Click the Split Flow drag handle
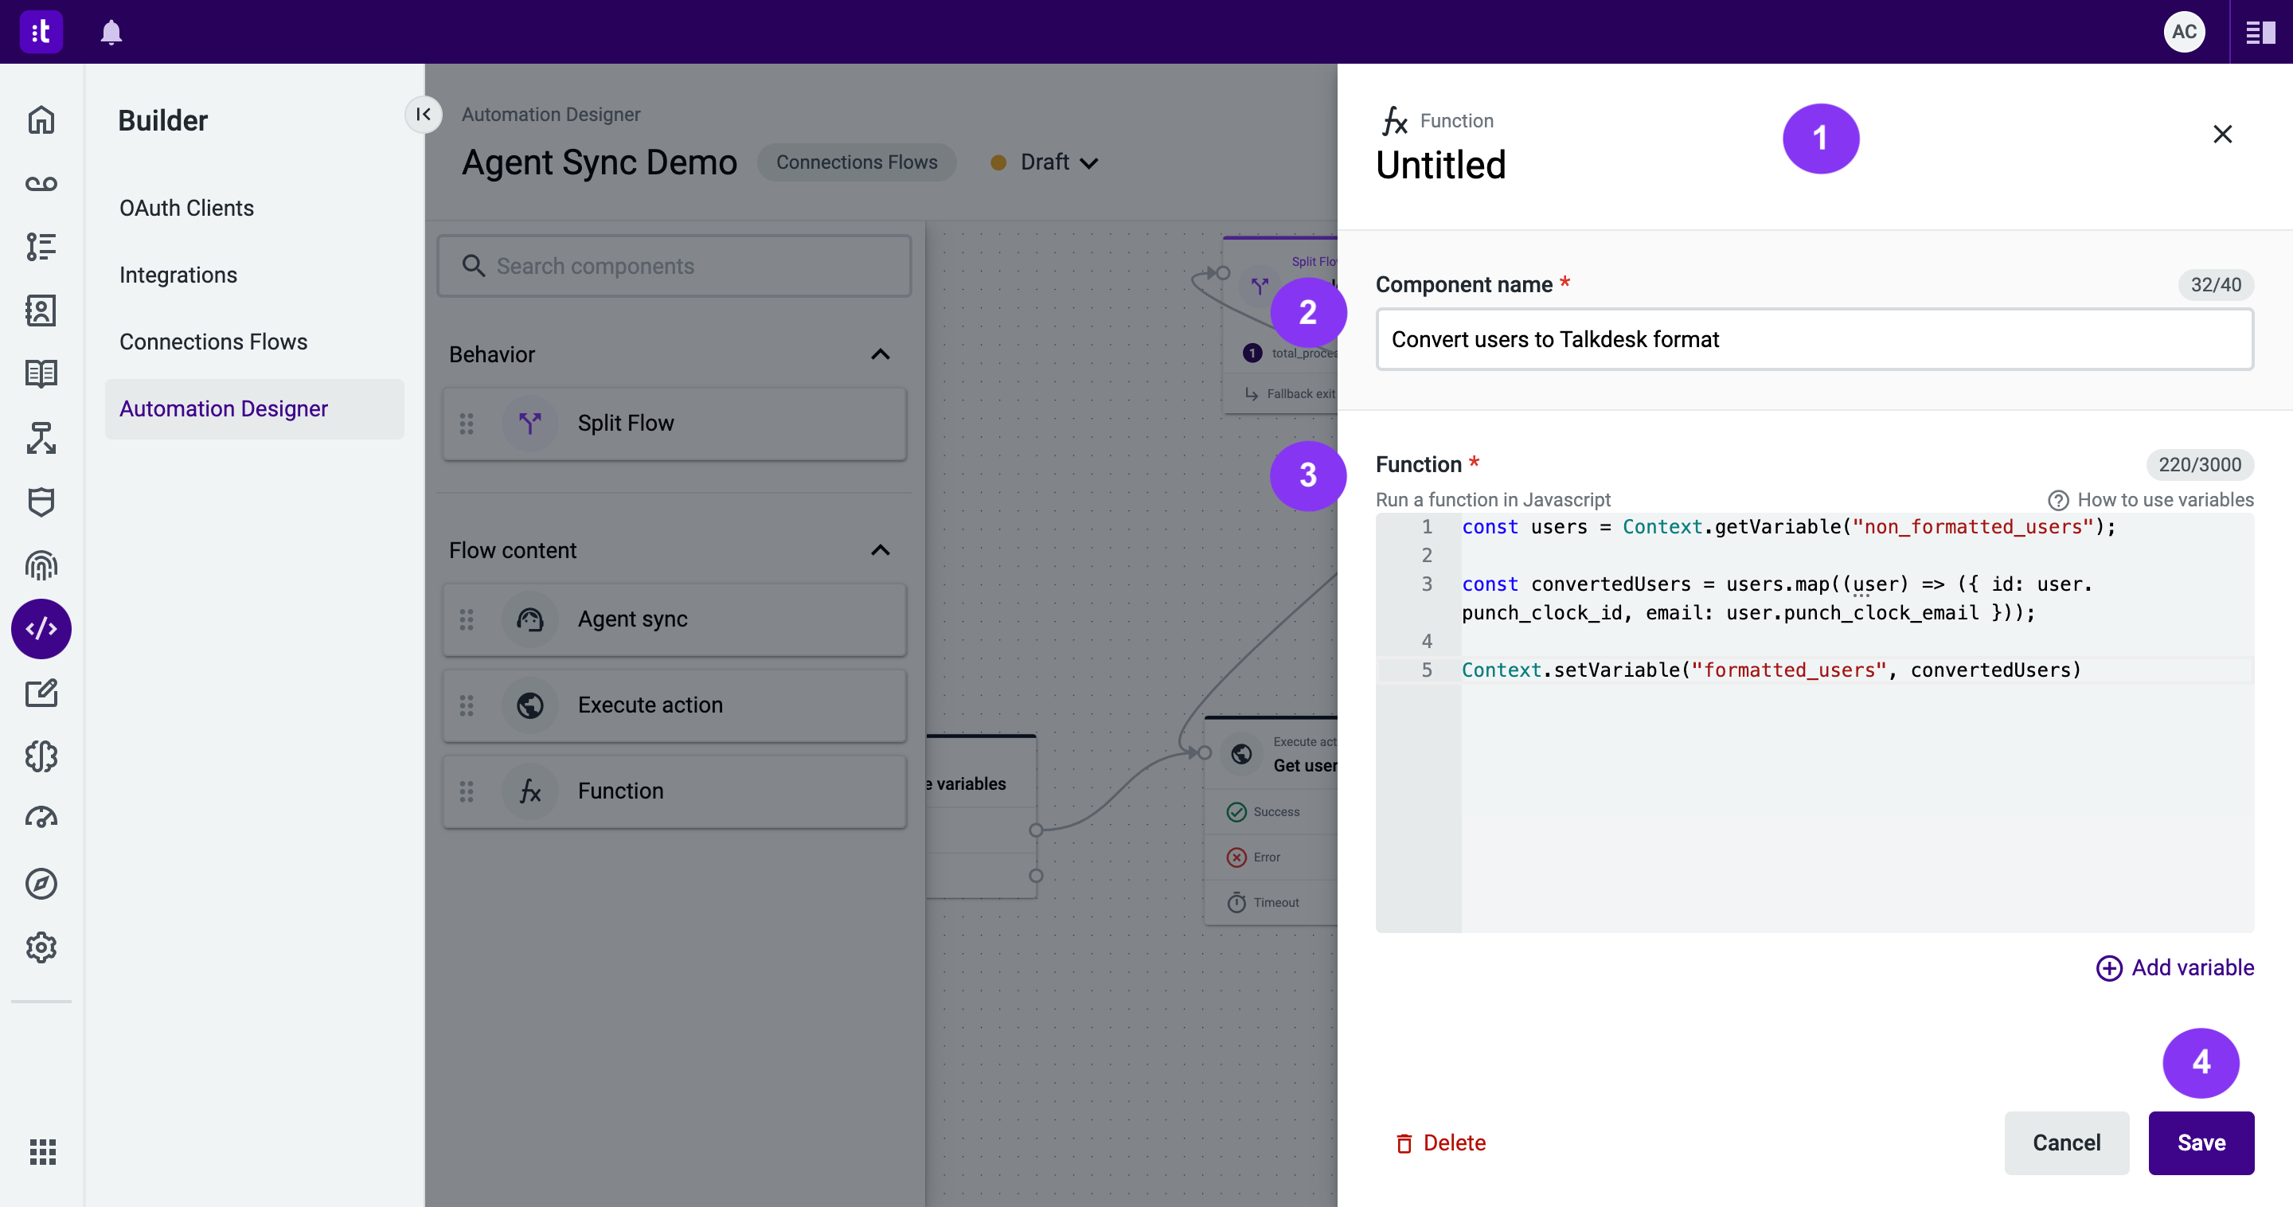The width and height of the screenshot is (2293, 1207). 467,424
